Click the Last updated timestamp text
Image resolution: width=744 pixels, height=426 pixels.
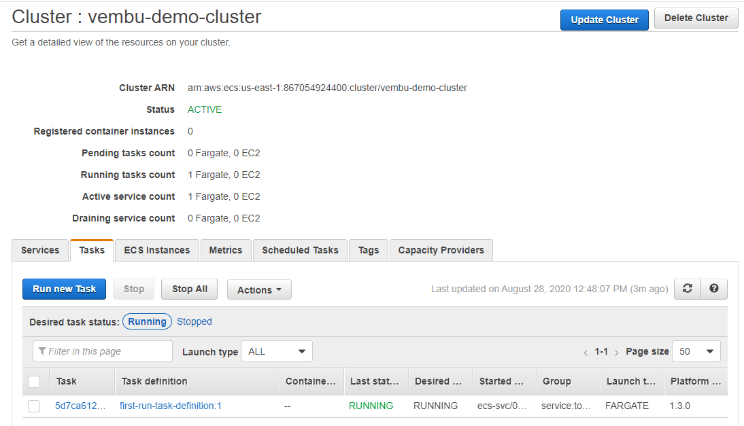tap(549, 289)
